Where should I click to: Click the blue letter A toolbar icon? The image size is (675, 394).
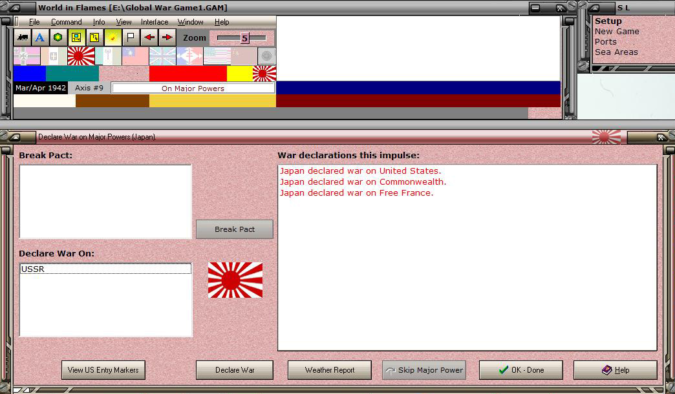(x=40, y=38)
